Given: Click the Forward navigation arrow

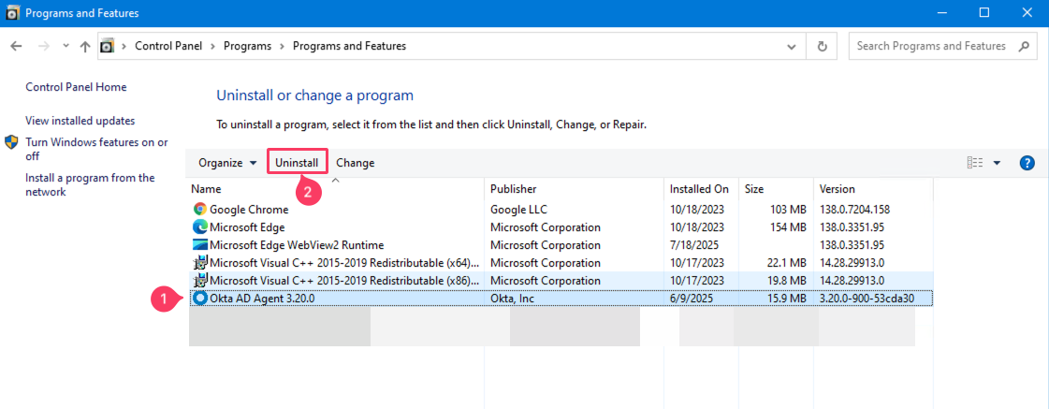Looking at the screenshot, I should coord(43,46).
